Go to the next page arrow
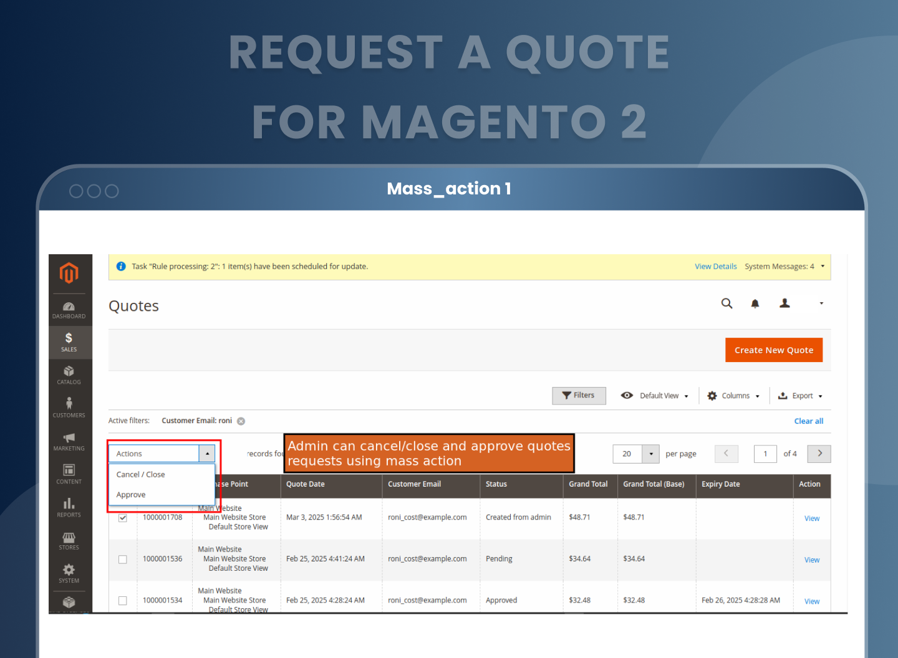898x658 pixels. coord(819,454)
